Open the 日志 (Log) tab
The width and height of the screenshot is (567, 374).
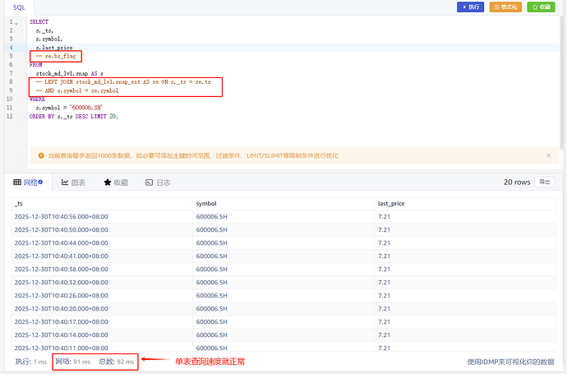158,182
